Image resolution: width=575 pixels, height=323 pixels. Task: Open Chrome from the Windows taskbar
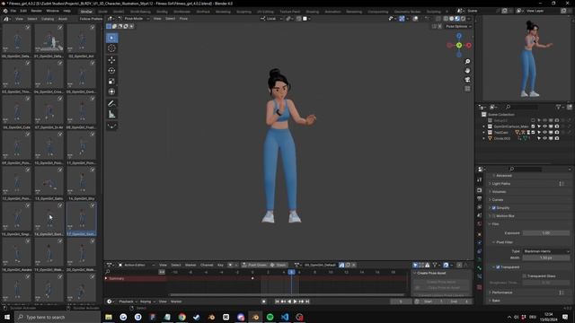pos(181,317)
